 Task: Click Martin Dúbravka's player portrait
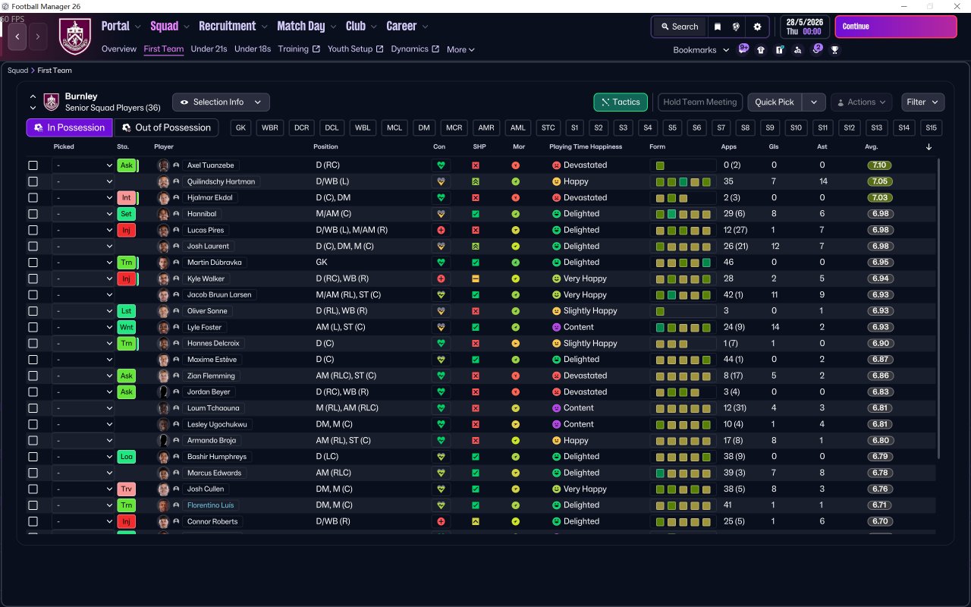coord(163,263)
